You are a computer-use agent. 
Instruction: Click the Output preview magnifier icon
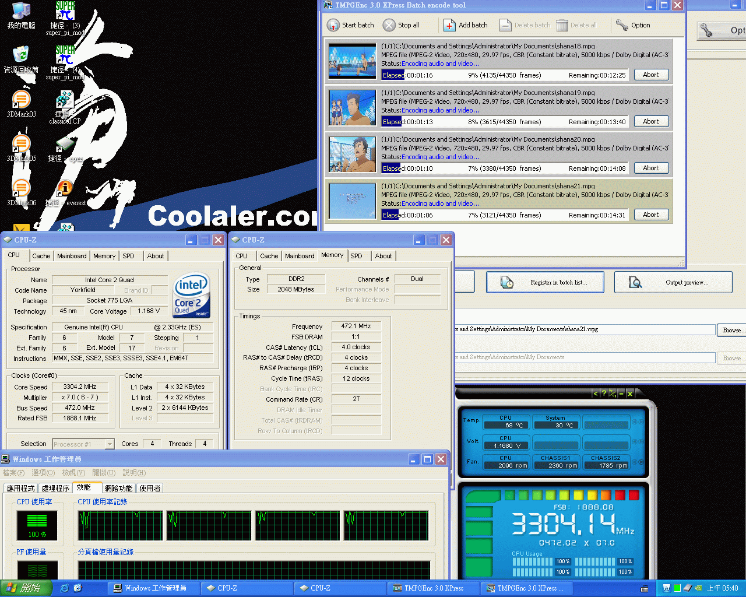coord(635,282)
